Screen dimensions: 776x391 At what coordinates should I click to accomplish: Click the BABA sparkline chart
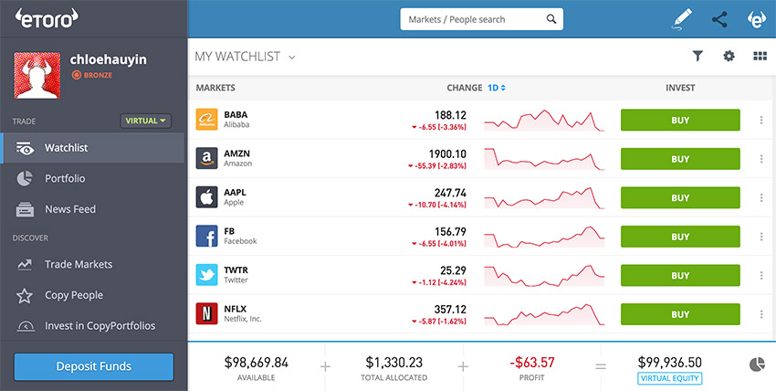pyautogui.click(x=544, y=121)
